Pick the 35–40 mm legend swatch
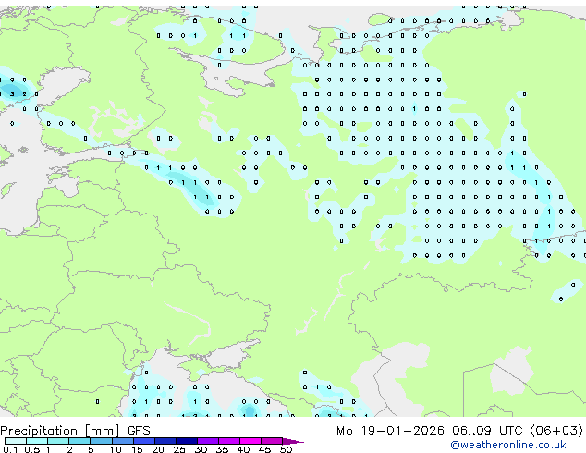586x453 pixels. [229, 441]
